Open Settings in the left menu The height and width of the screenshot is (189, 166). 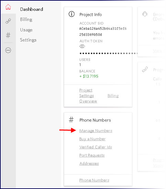pyautogui.click(x=28, y=40)
